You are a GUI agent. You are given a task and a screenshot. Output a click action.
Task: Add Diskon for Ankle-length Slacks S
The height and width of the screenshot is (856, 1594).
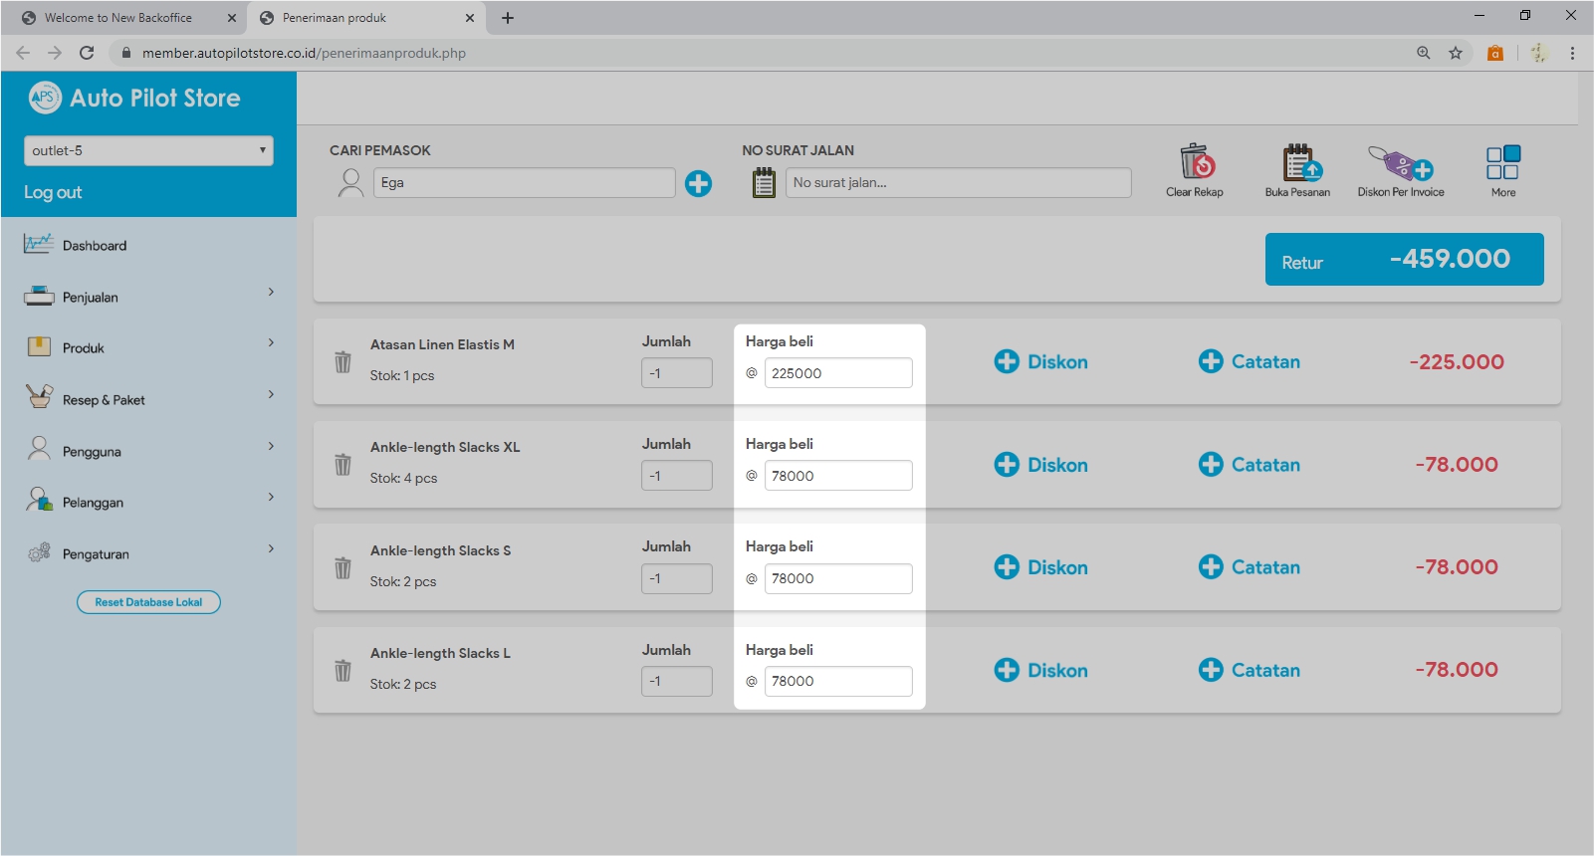tap(1041, 567)
